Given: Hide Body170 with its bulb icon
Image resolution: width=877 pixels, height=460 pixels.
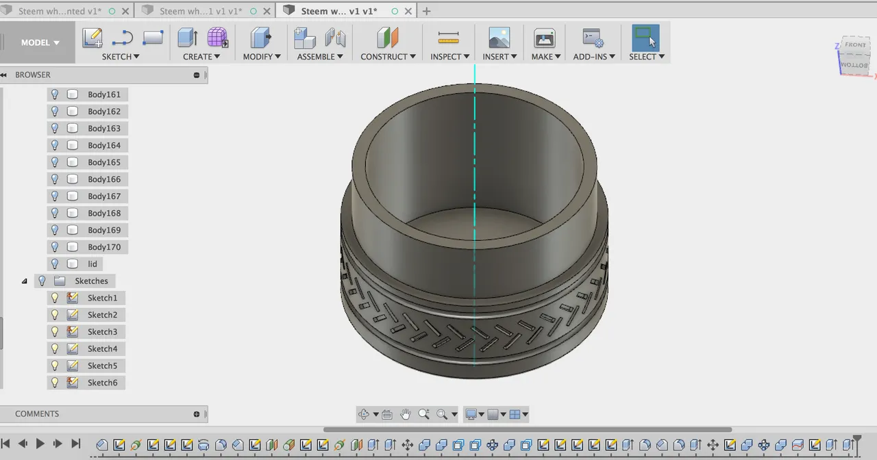Looking at the screenshot, I should 55,247.
